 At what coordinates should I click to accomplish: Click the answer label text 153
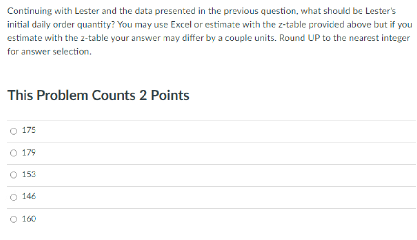click(x=29, y=174)
